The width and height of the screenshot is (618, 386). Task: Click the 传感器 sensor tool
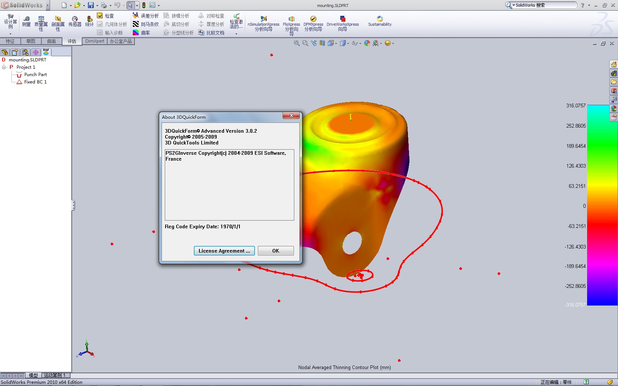(75, 21)
